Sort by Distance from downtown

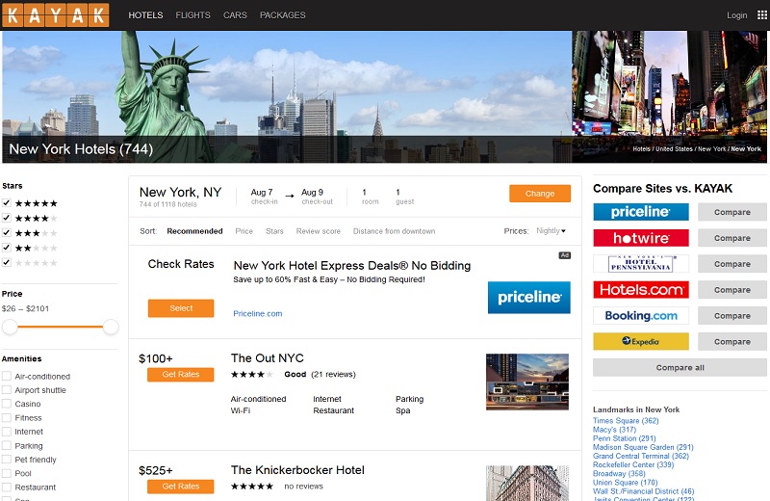pos(394,231)
